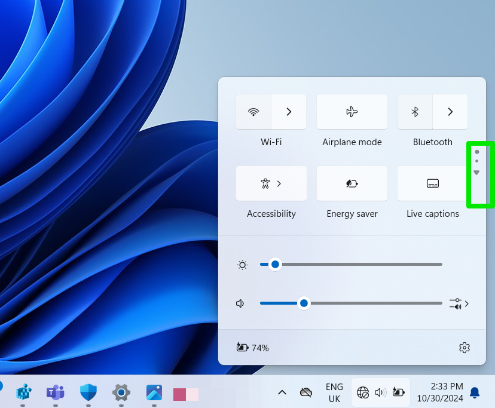
Task: Go to next quick settings page arrow
Action: point(476,173)
